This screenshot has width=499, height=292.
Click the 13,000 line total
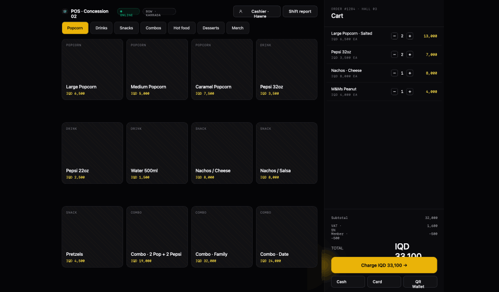click(430, 36)
